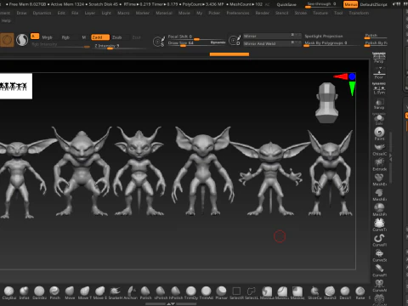This screenshot has width=408, height=306.
Task: Open the Transform menu
Action: pos(359,13)
